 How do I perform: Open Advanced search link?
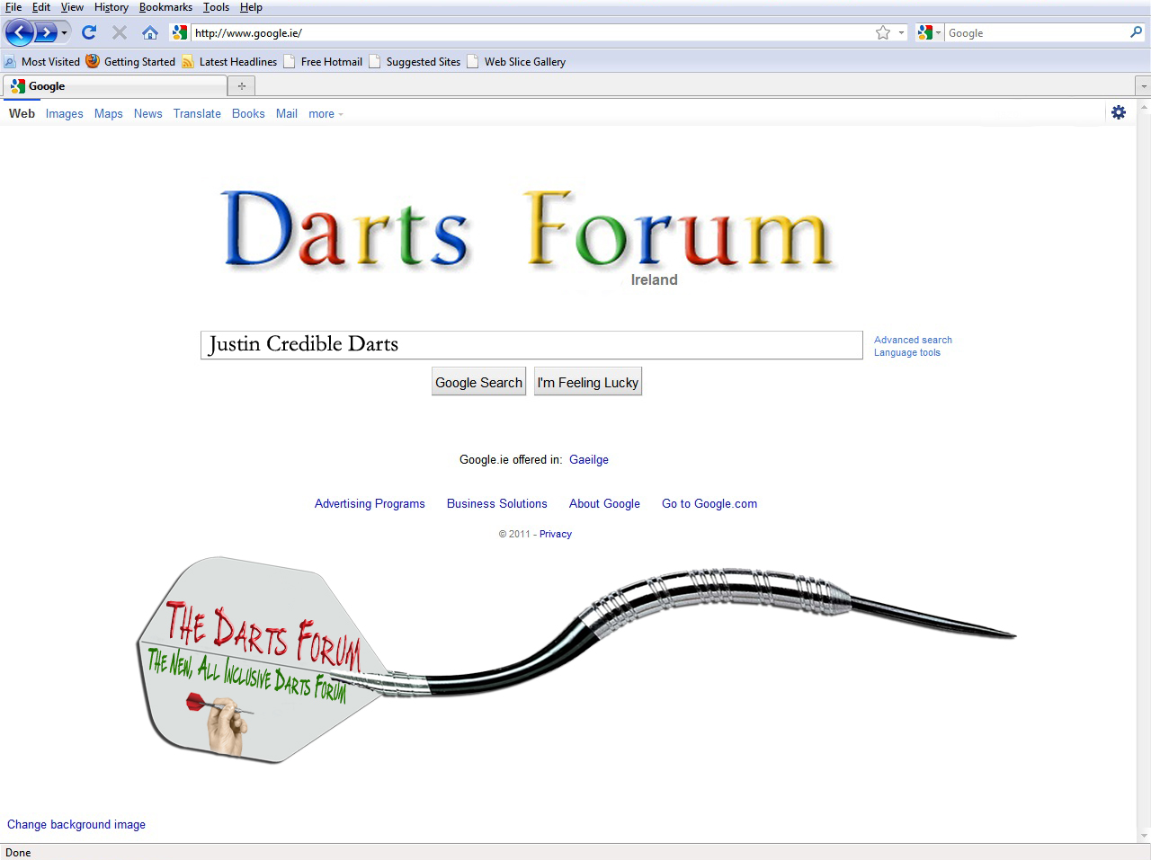[x=913, y=340]
